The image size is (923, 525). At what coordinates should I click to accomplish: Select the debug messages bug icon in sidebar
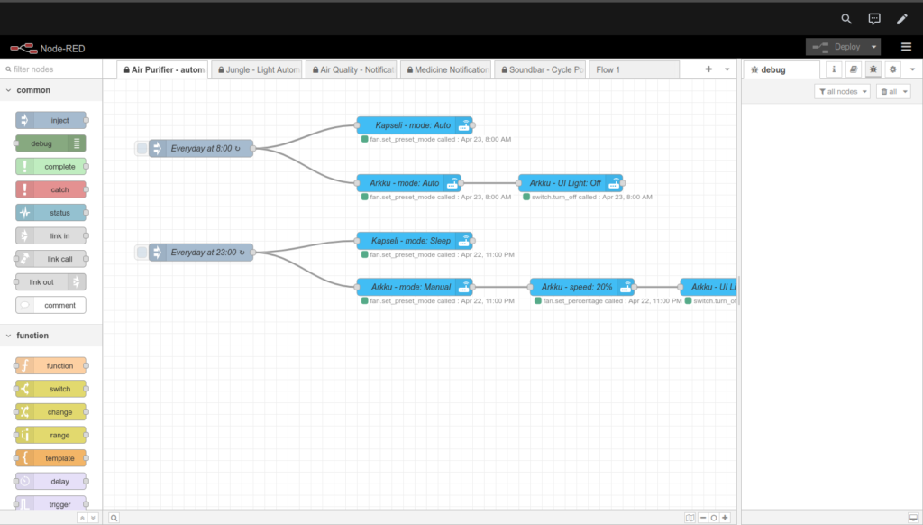(873, 69)
